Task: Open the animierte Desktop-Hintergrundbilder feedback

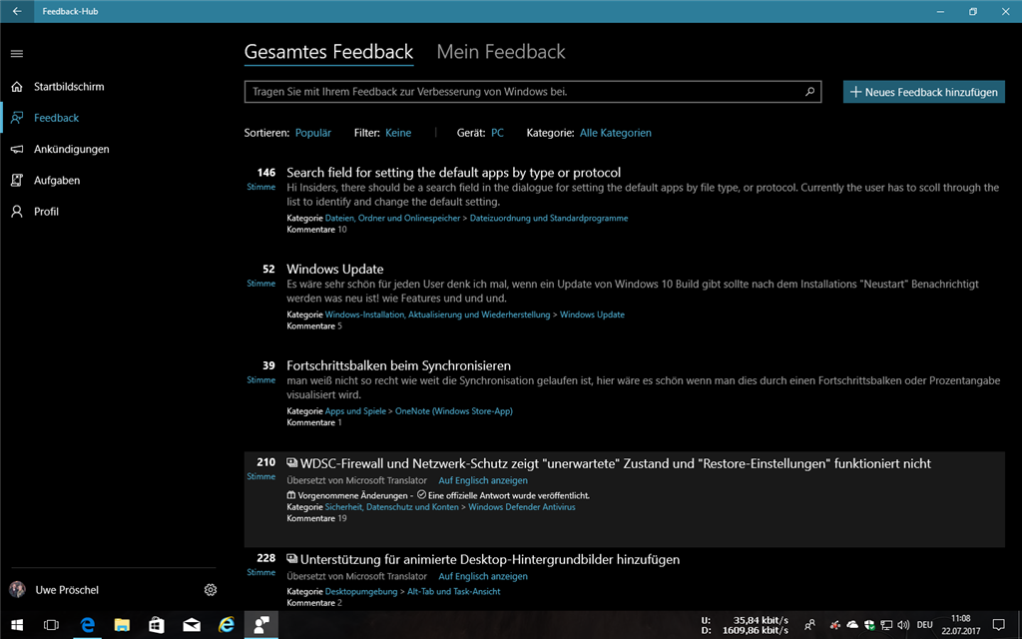Action: [489, 559]
